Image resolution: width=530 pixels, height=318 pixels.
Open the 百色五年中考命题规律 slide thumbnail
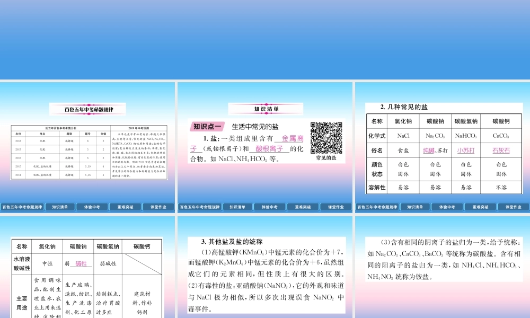(87, 147)
